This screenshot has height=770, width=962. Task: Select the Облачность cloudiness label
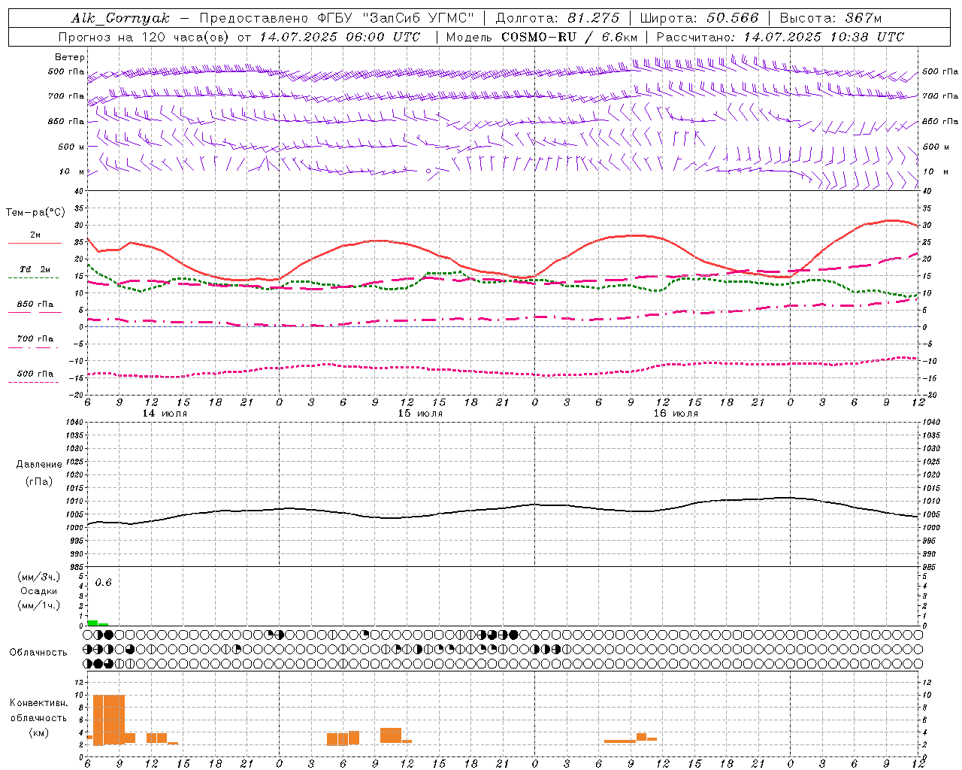tap(38, 652)
